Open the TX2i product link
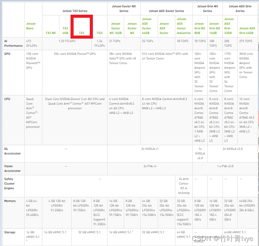The image size is (259, 246). (99, 33)
